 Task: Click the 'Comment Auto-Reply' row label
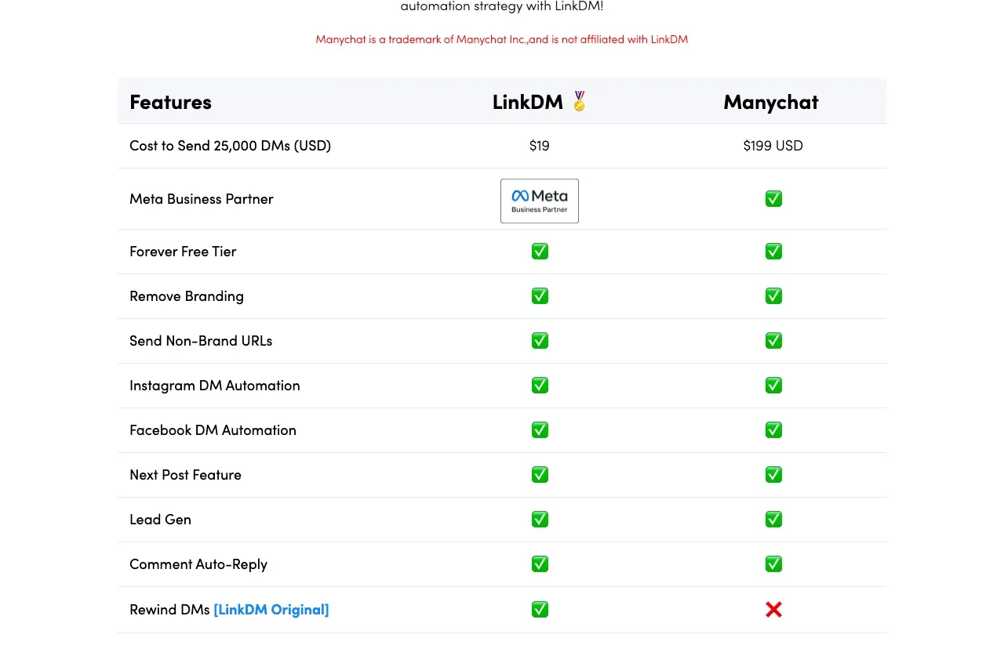pos(198,564)
